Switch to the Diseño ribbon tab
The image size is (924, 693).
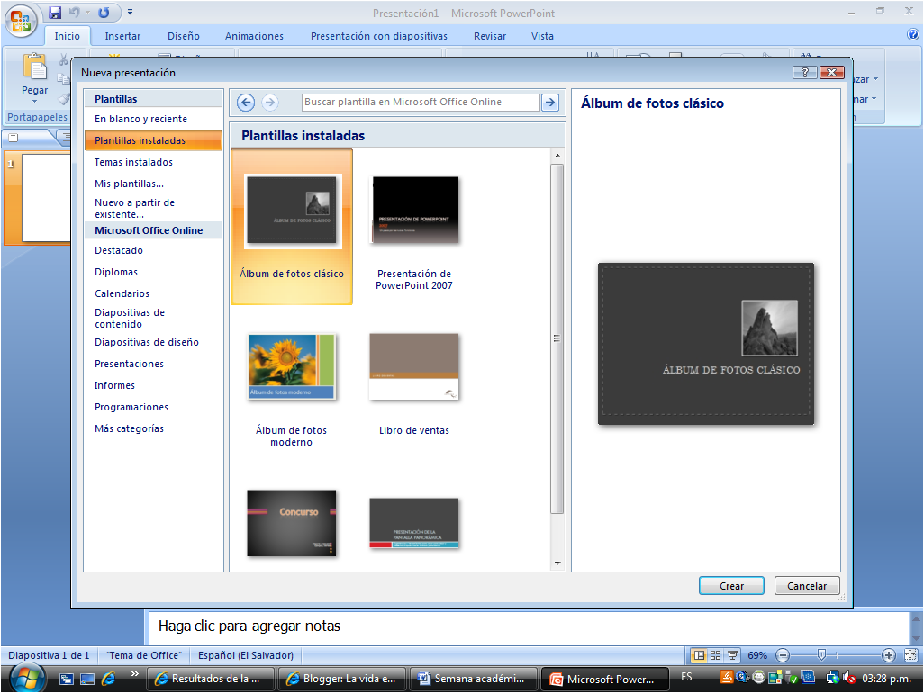(x=183, y=36)
